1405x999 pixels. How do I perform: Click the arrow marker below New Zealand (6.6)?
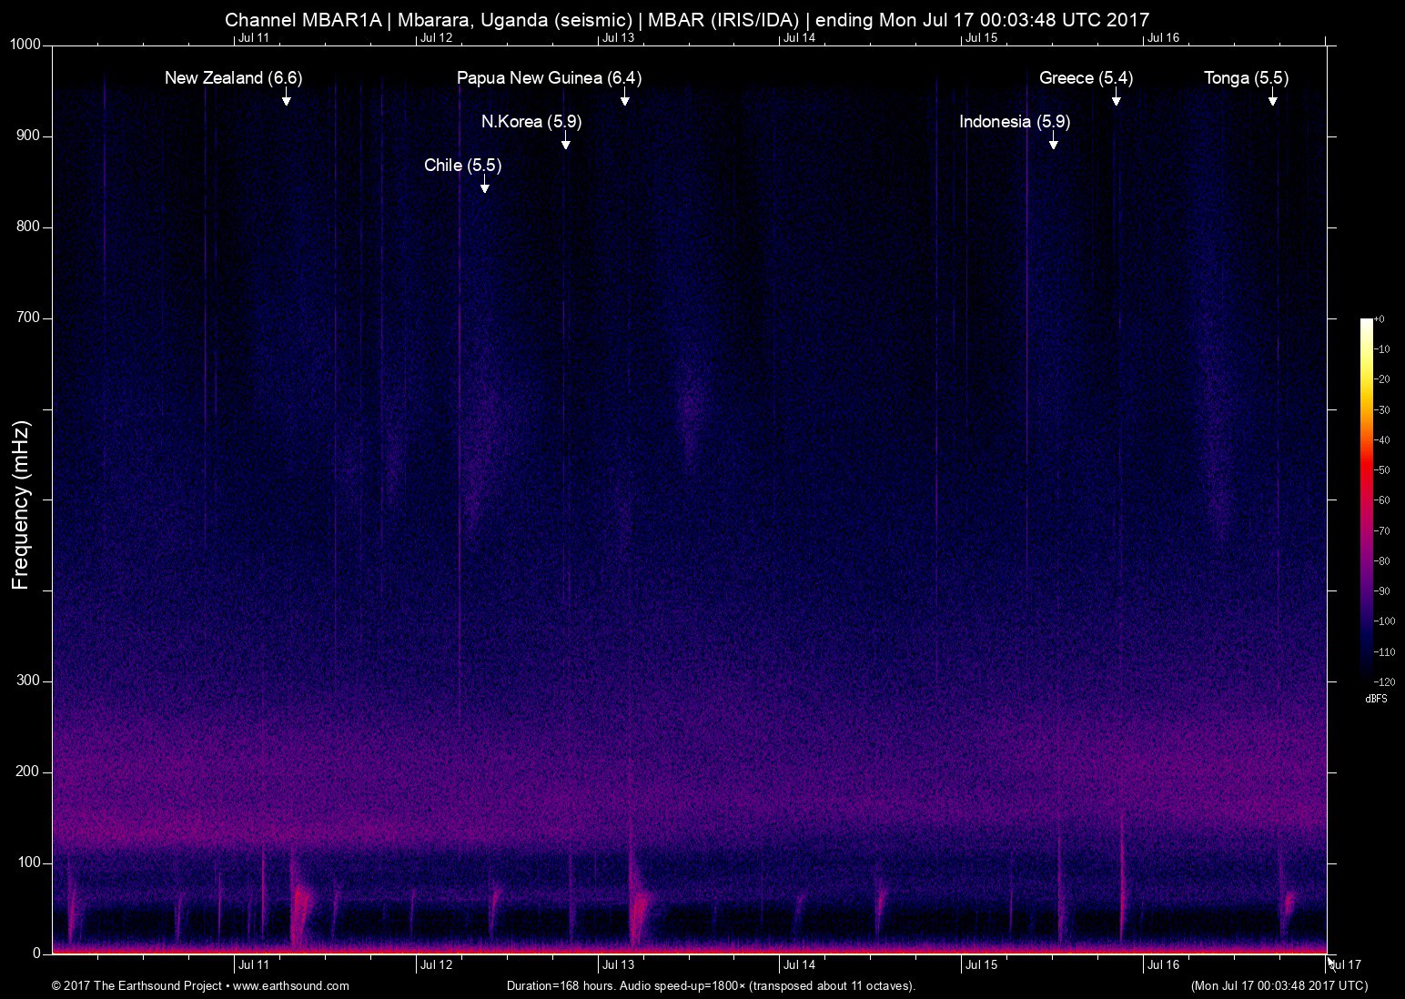coord(286,98)
